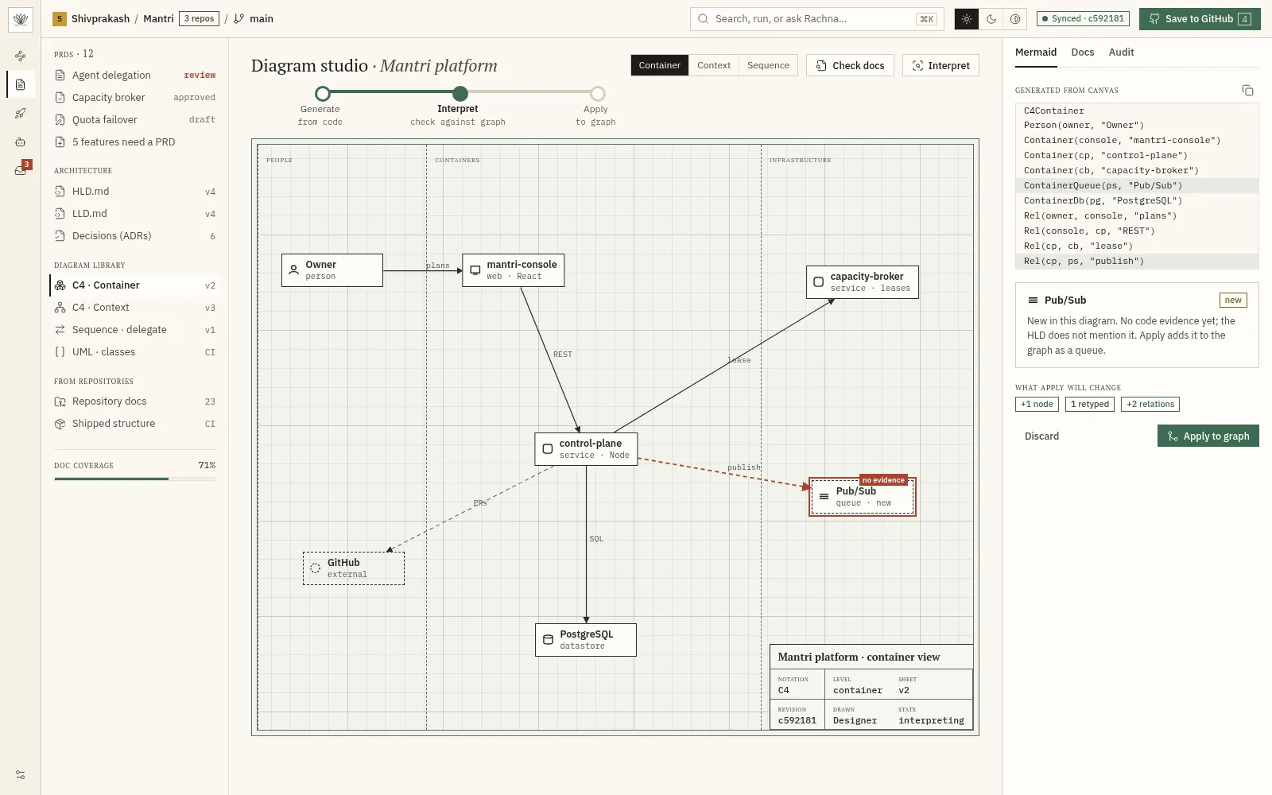Click Save to GitHub button

(x=1200, y=19)
